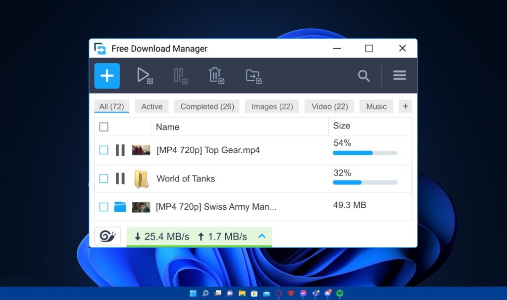Viewport: 507px width, 300px height.
Task: Check the Swiss Army Man row checkbox
Action: pos(104,207)
